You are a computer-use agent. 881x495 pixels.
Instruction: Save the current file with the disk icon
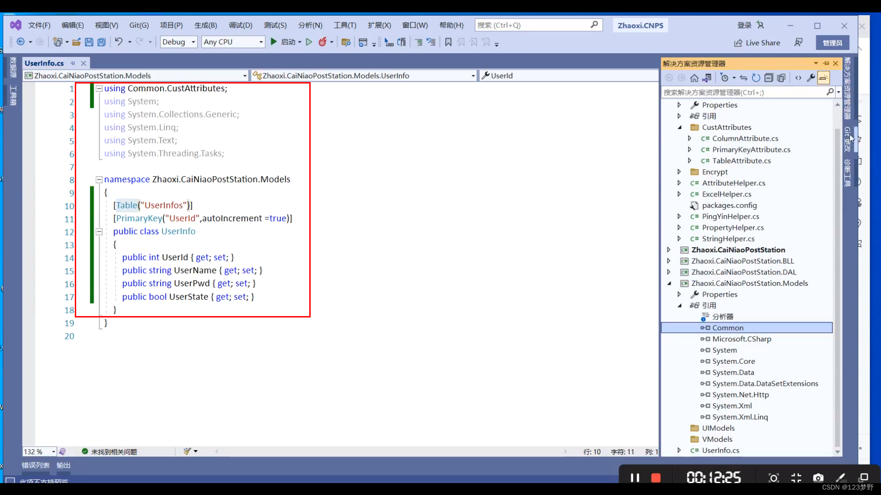click(x=89, y=42)
